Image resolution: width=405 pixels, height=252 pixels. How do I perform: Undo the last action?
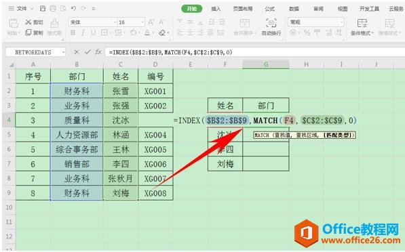(x=73, y=9)
